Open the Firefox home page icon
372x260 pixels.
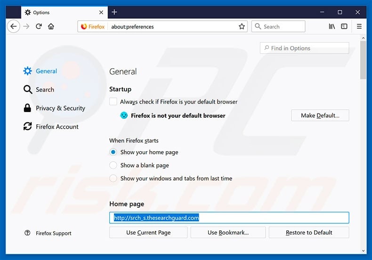coord(51,26)
